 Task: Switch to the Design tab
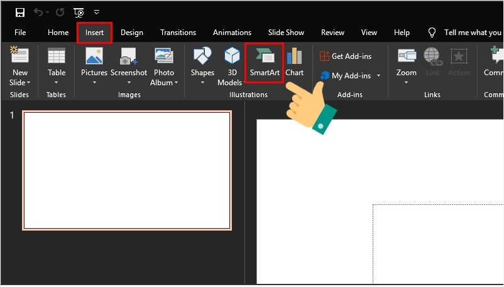131,33
